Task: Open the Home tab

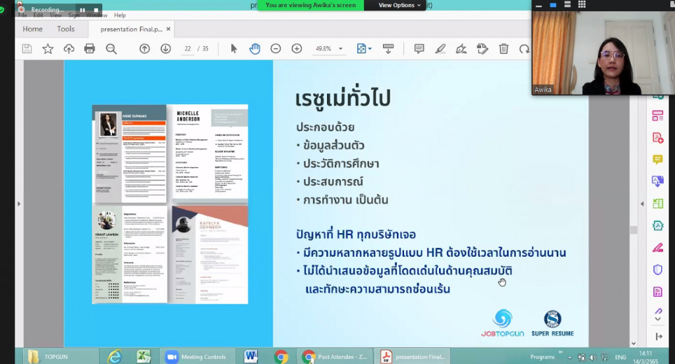Action: point(32,29)
